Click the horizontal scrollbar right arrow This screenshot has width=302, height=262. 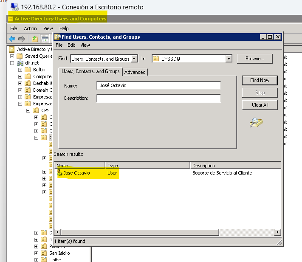tap(277, 232)
